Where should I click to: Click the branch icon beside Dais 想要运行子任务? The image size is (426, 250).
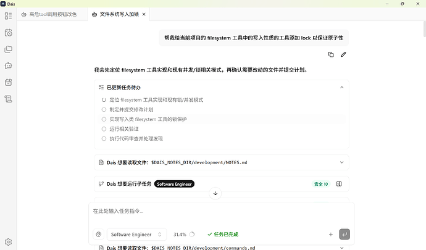101,184
